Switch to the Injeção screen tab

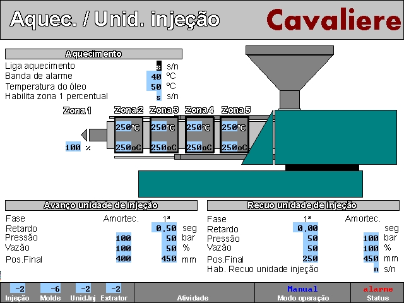point(17,292)
